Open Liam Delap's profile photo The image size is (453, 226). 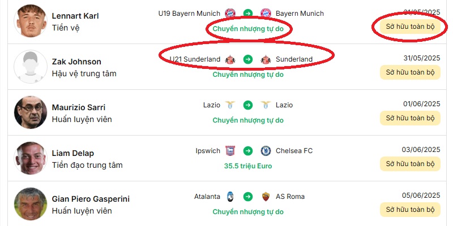pyautogui.click(x=30, y=158)
